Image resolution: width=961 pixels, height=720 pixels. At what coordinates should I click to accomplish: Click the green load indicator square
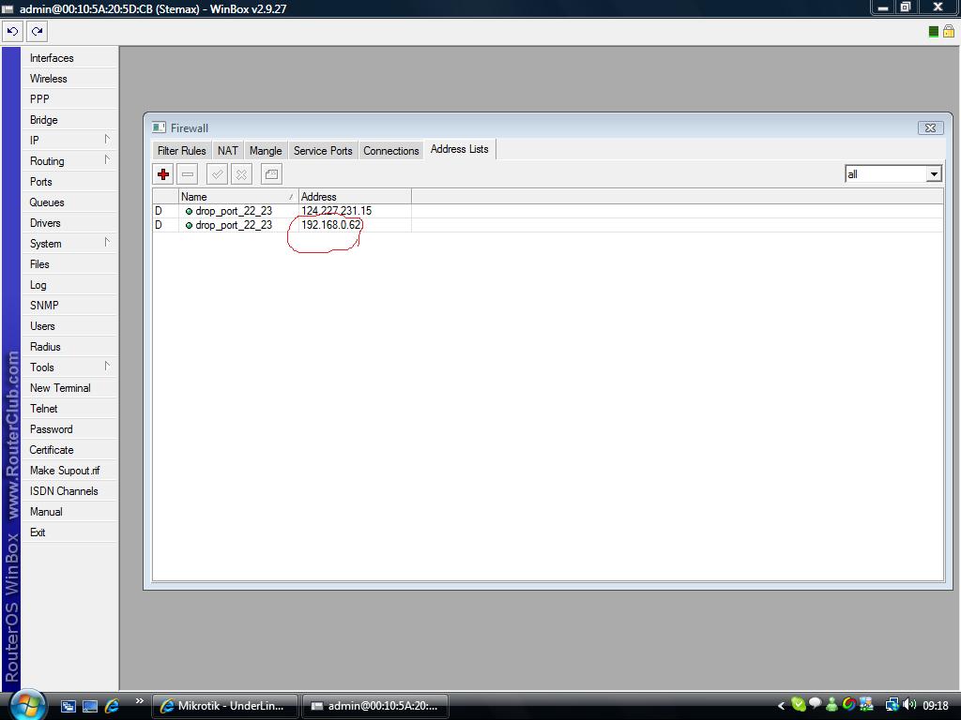[x=934, y=32]
